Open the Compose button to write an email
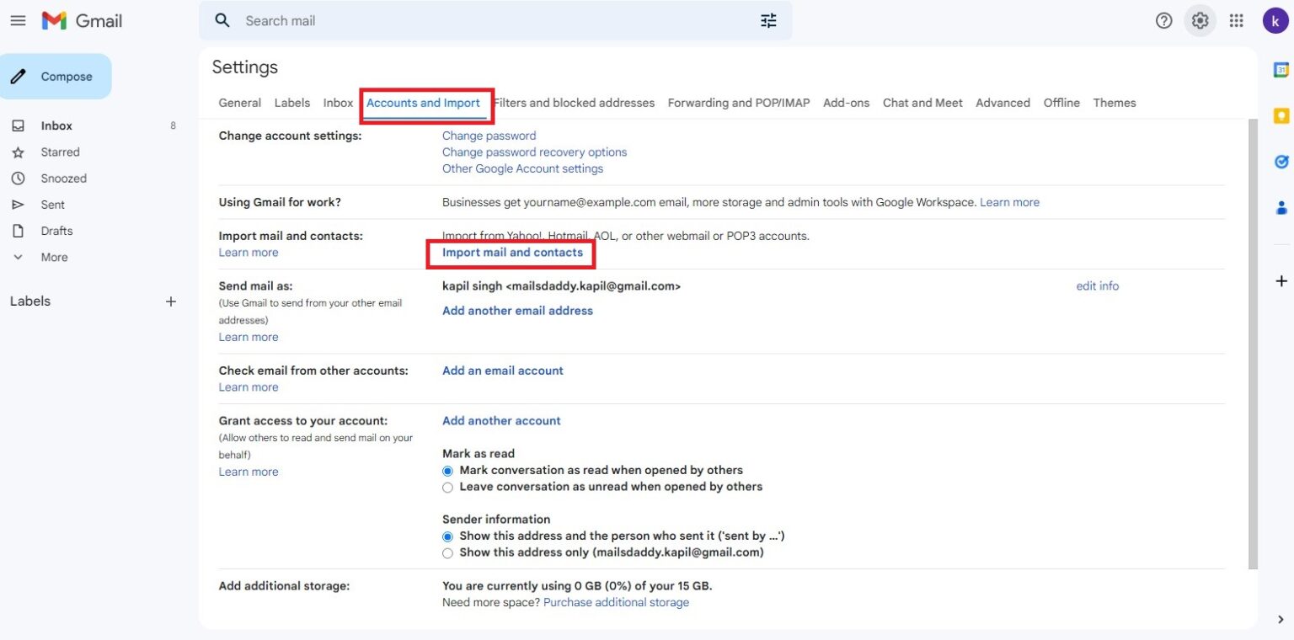1294x640 pixels. (x=56, y=76)
